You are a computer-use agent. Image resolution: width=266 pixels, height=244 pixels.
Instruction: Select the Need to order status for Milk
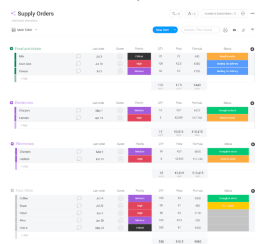pos(227,56)
